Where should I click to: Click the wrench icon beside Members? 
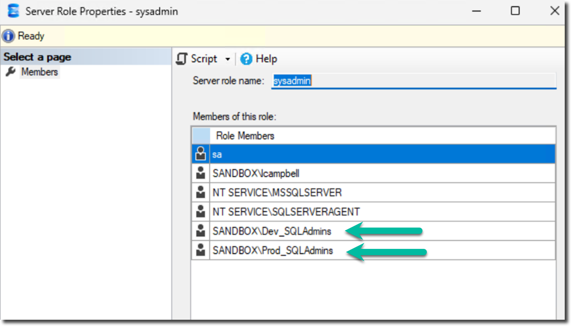[11, 72]
